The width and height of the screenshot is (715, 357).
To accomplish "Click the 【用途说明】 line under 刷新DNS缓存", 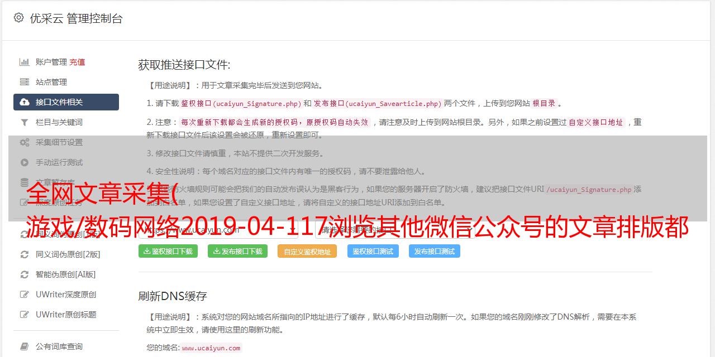I will tap(391, 323).
